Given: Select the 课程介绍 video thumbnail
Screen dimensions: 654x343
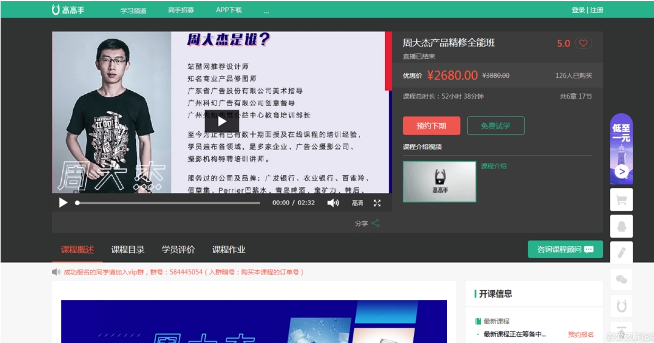Looking at the screenshot, I should point(439,181).
